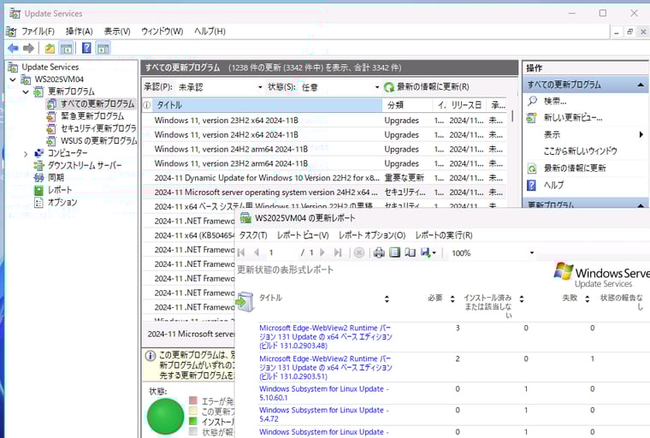Open the ウィンドウ(W) menu
The width and height of the screenshot is (650, 438).
click(162, 32)
